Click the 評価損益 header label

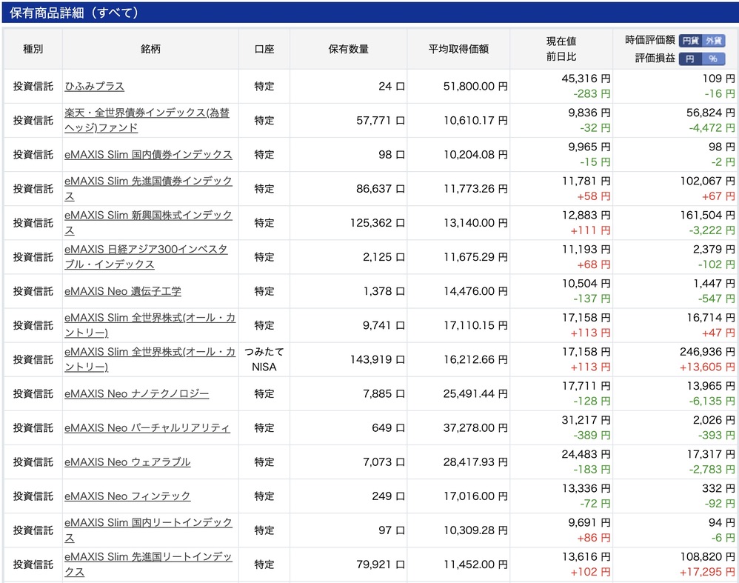(655, 58)
